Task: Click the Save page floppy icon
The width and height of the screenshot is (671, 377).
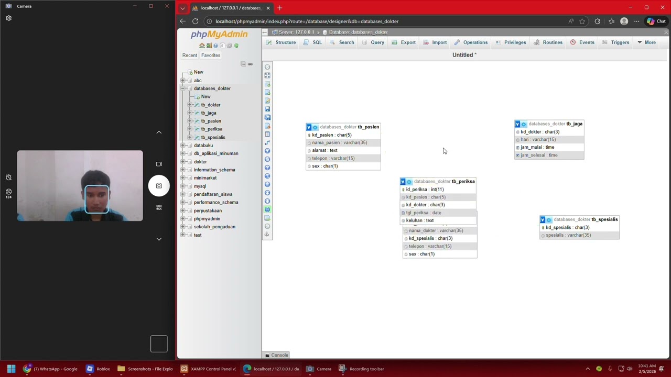Action: coord(267,109)
